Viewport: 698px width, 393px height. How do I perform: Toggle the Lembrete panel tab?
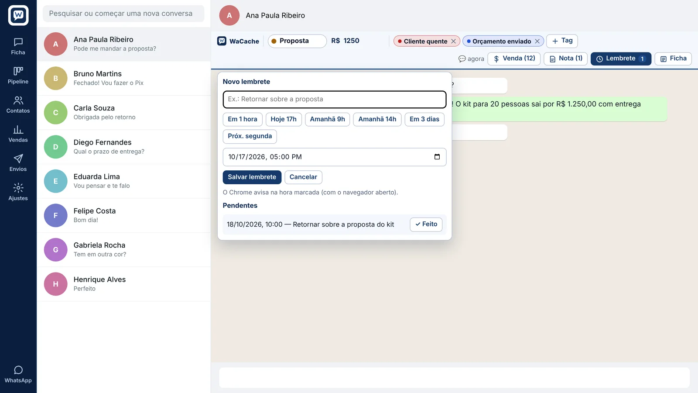(x=621, y=59)
